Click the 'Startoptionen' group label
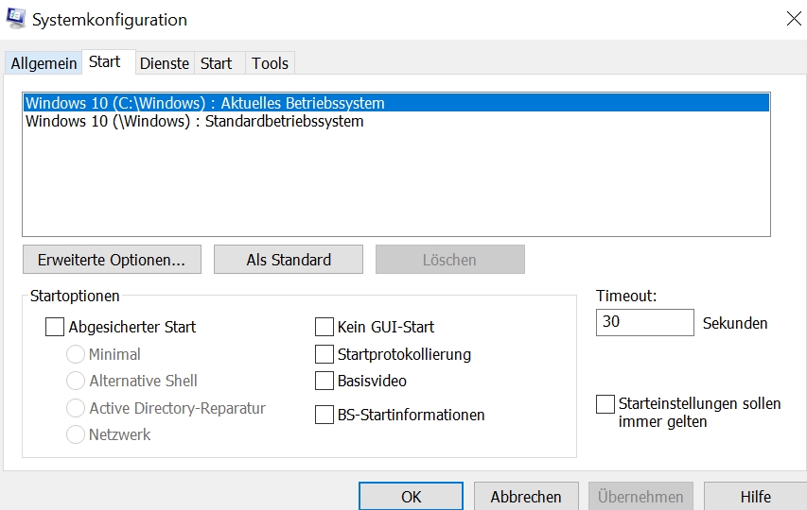Screen dimensions: 807x510 pos(75,296)
